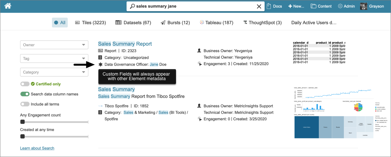Toggle the Certified only switch
This screenshot has width=391, height=157.
click(x=25, y=84)
